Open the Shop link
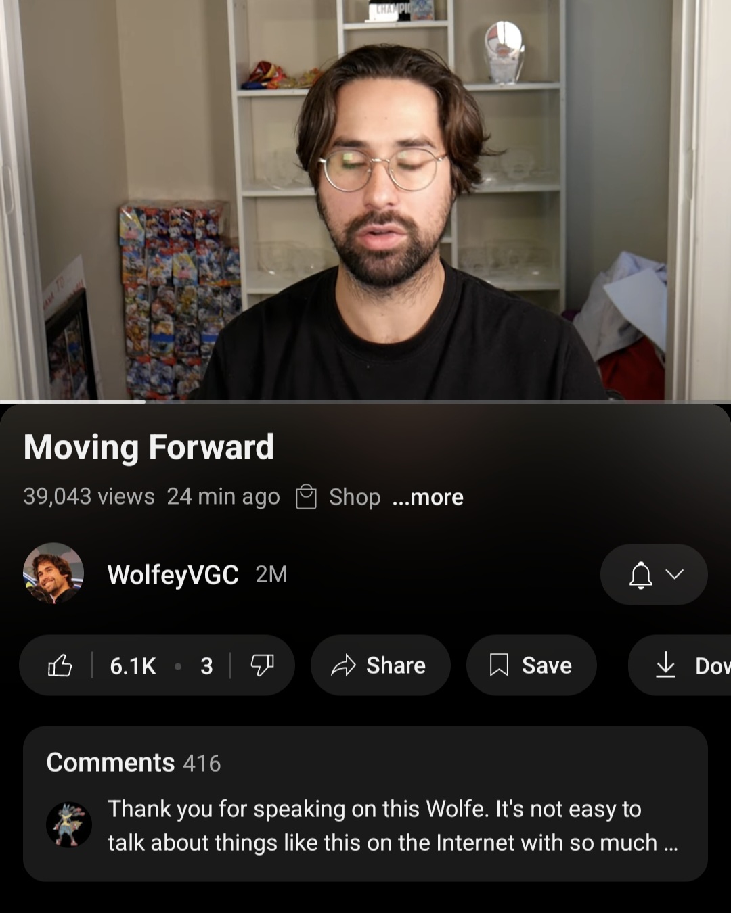The height and width of the screenshot is (913, 731). tap(355, 497)
